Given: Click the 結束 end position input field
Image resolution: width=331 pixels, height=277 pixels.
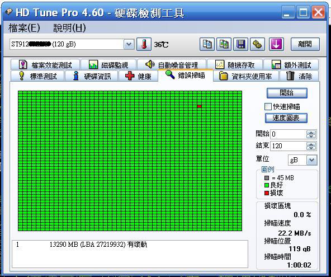Looking at the screenshot, I should 289,146.
